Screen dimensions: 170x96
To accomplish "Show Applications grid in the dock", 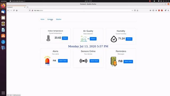I will pyautogui.click(x=3, y=93).
